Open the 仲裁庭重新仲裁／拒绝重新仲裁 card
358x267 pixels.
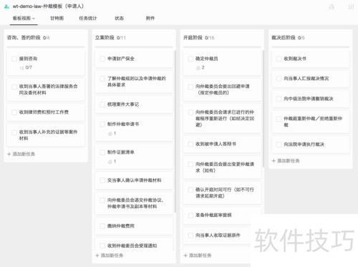point(311,122)
